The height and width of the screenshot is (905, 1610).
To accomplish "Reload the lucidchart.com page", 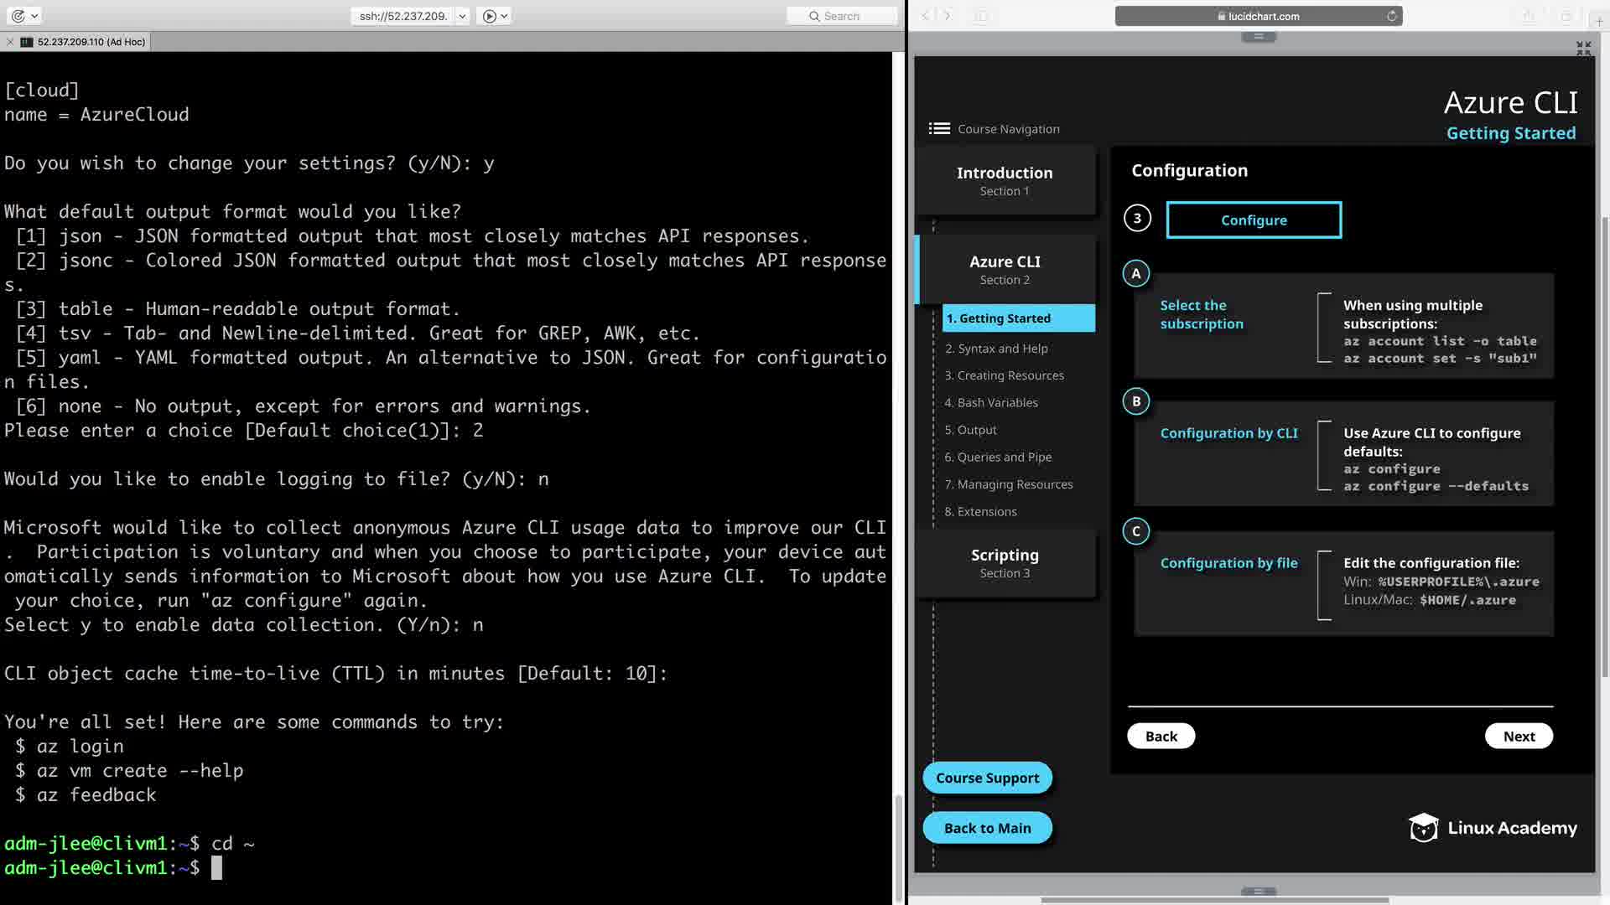I will tap(1391, 16).
